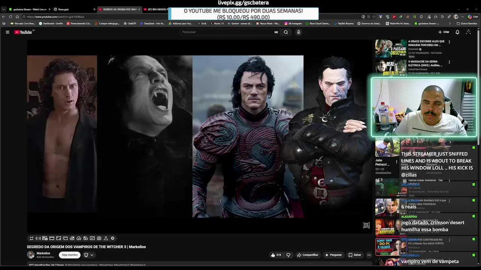Open the YouTube guide hamburger menu
This screenshot has height=270, width=481.
pyautogui.click(x=7, y=32)
